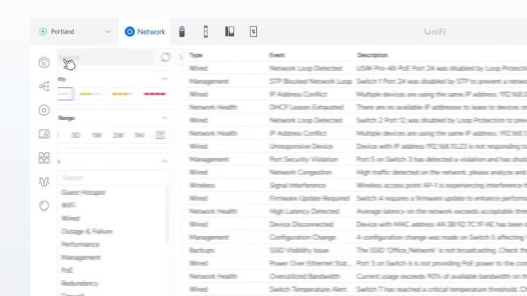Open the Topology icon in the sidebar
Image resolution: width=527 pixels, height=296 pixels.
(x=44, y=86)
